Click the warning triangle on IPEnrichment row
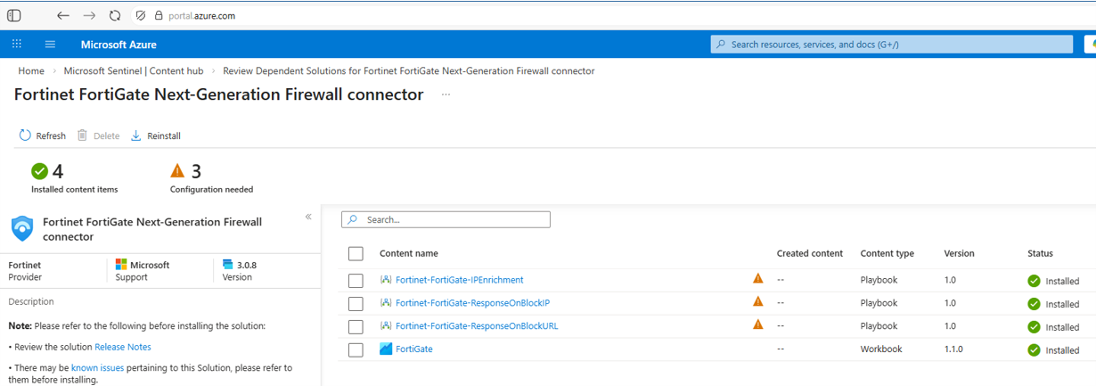Screen dimensions: 1096x386 pos(758,278)
